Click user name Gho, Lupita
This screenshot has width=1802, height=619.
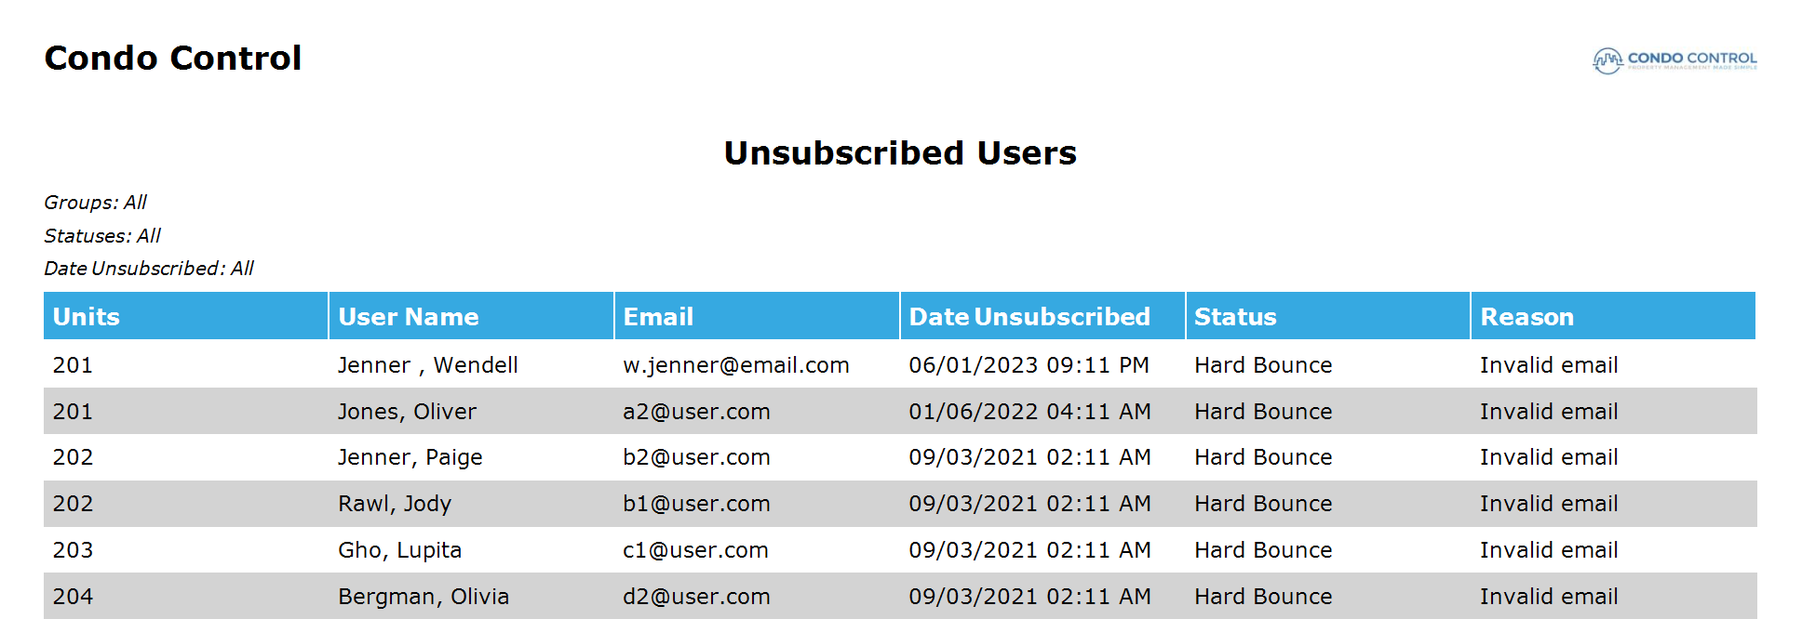pos(399,550)
